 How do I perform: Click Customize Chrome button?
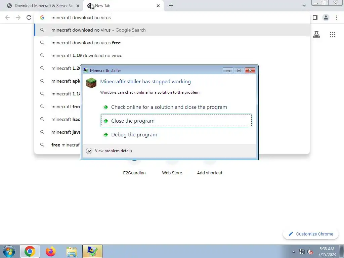point(311,234)
